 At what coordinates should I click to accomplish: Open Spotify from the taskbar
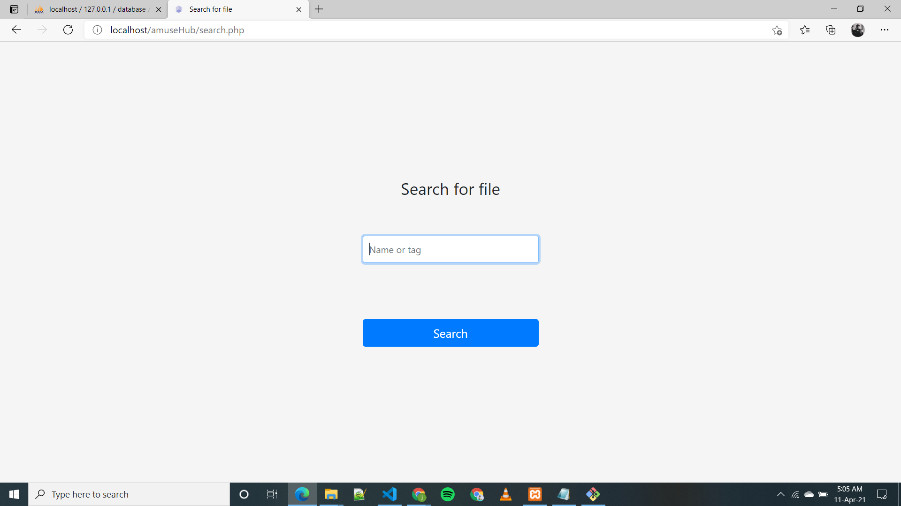pyautogui.click(x=448, y=494)
